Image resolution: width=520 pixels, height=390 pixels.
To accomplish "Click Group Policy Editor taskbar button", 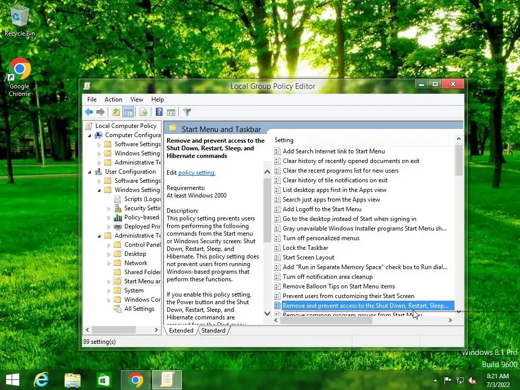I will [x=167, y=380].
